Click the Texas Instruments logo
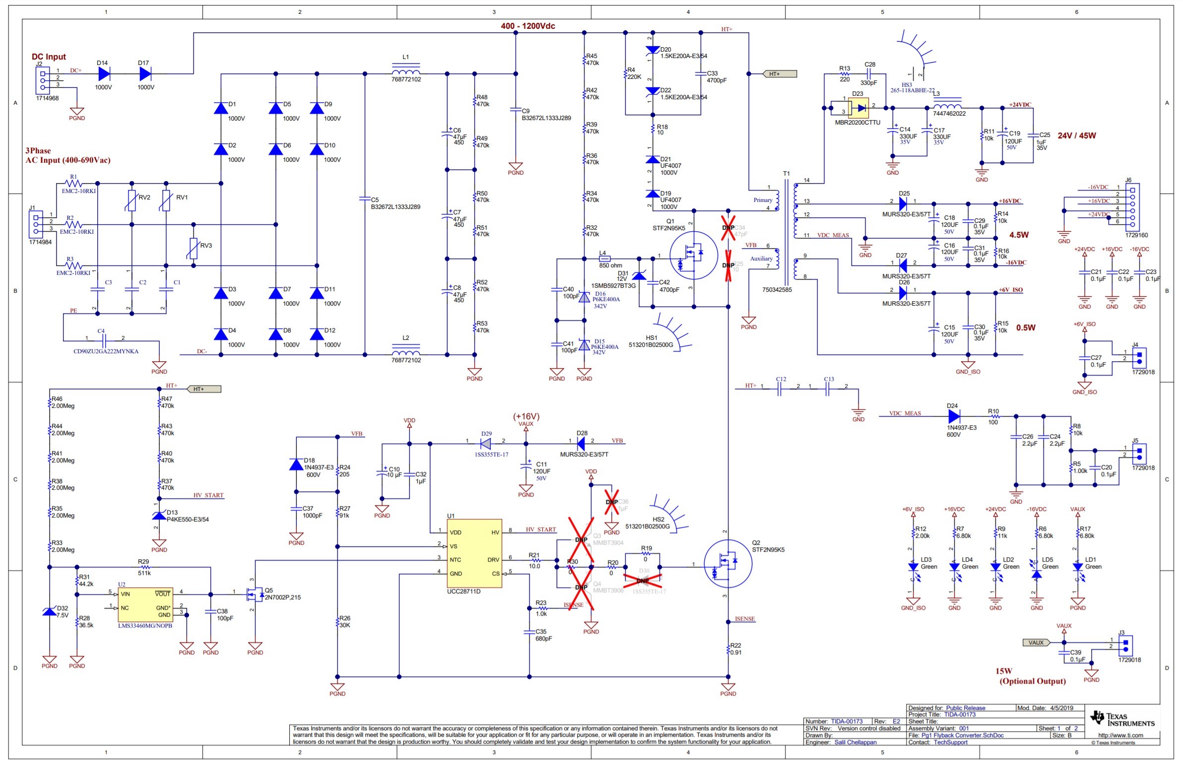Image resolution: width=1183 pixels, height=764 pixels. 1122,718
